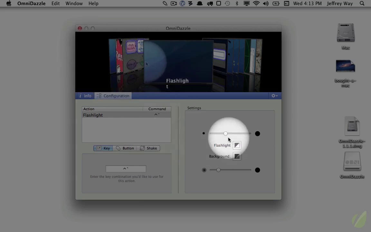Screen dimensions: 371x232
Task: Switch to the Info tab
Action: pyautogui.click(x=85, y=96)
